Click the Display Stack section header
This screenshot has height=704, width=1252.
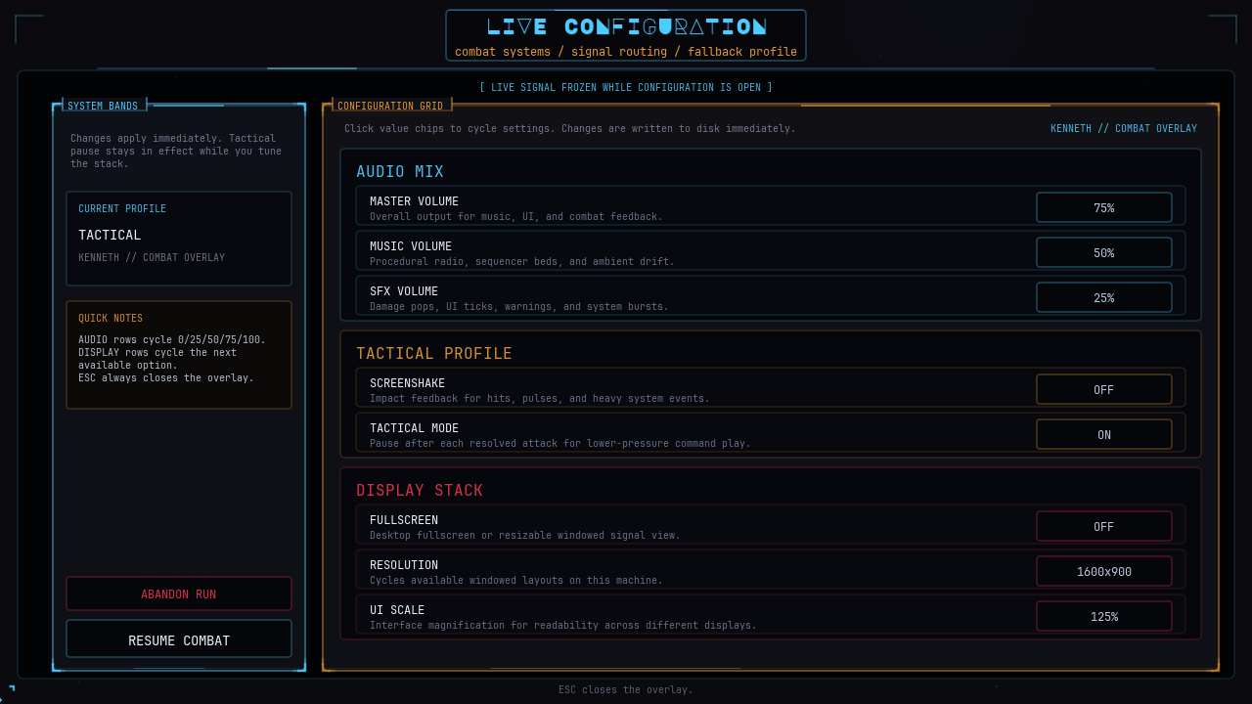coord(420,490)
